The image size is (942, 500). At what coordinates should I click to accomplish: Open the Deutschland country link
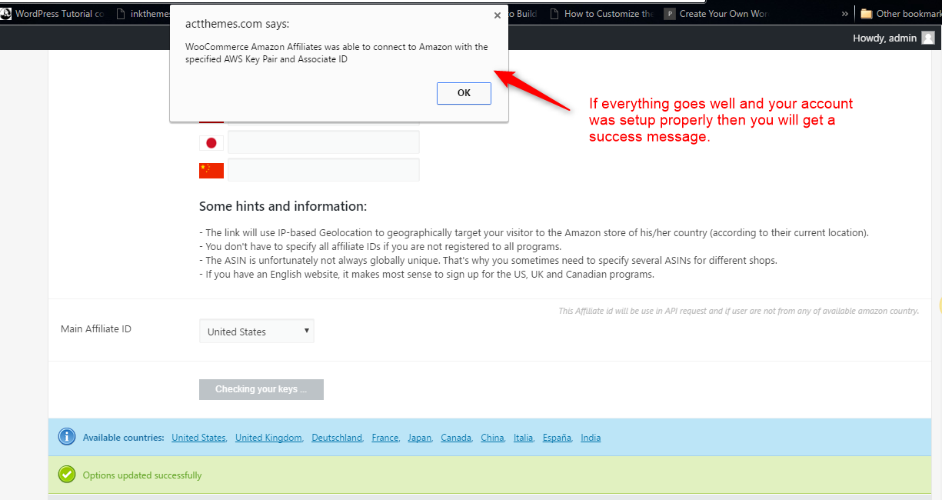tap(338, 438)
